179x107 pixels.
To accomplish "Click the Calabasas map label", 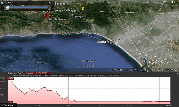I will [59, 4].
